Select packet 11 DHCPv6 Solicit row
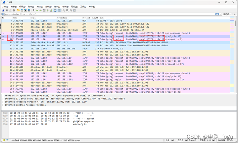Screen dimensions: 238x143 [116, 42]
